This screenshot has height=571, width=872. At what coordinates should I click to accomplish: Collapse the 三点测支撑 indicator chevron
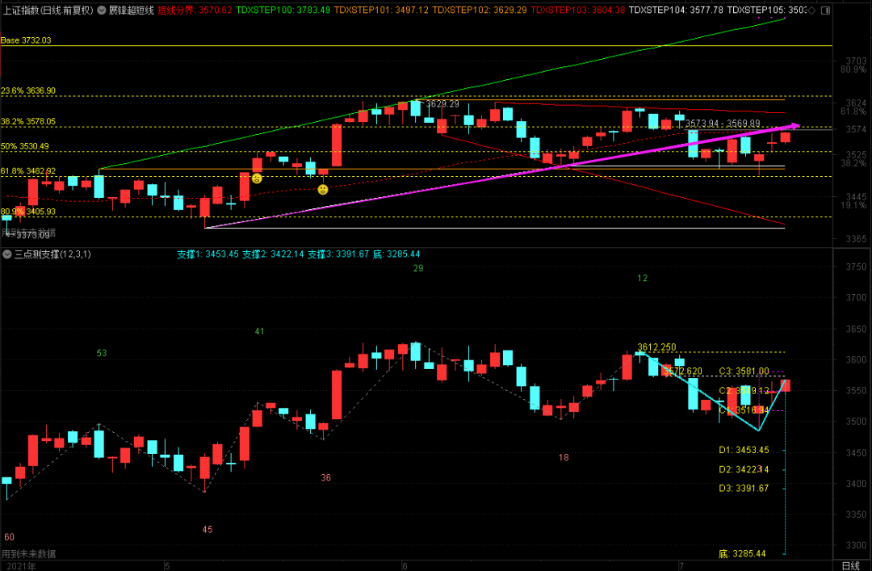click(x=7, y=254)
